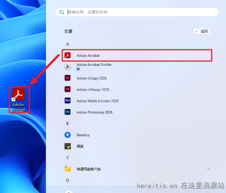The image size is (226, 193).
Task: Click the 城通网盘客户端 folder icon
Action: pyautogui.click(x=68, y=169)
